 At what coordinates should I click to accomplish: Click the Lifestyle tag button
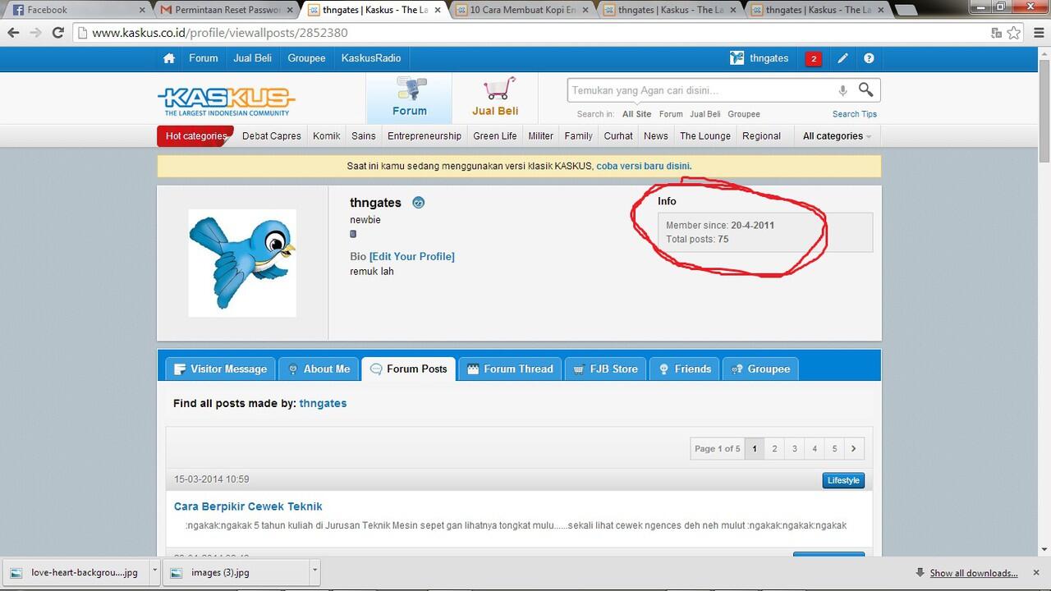pyautogui.click(x=843, y=480)
